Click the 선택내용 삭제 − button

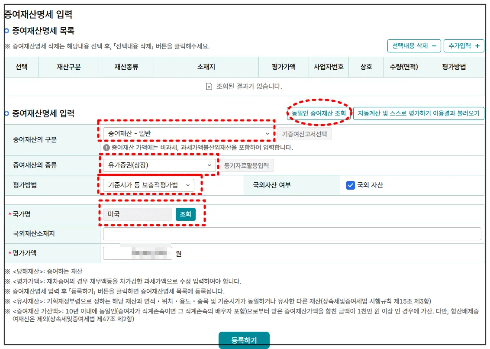[x=414, y=46]
